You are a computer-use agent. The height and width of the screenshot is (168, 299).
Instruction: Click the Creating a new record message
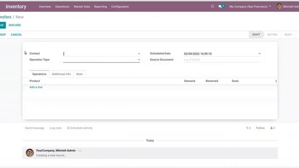pyautogui.click(x=51, y=155)
